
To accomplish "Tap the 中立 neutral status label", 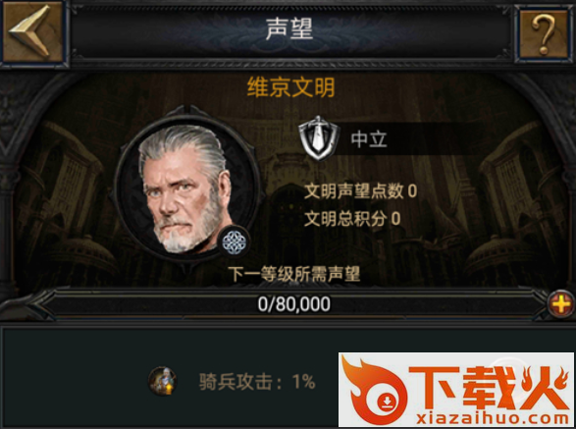I will tap(369, 139).
